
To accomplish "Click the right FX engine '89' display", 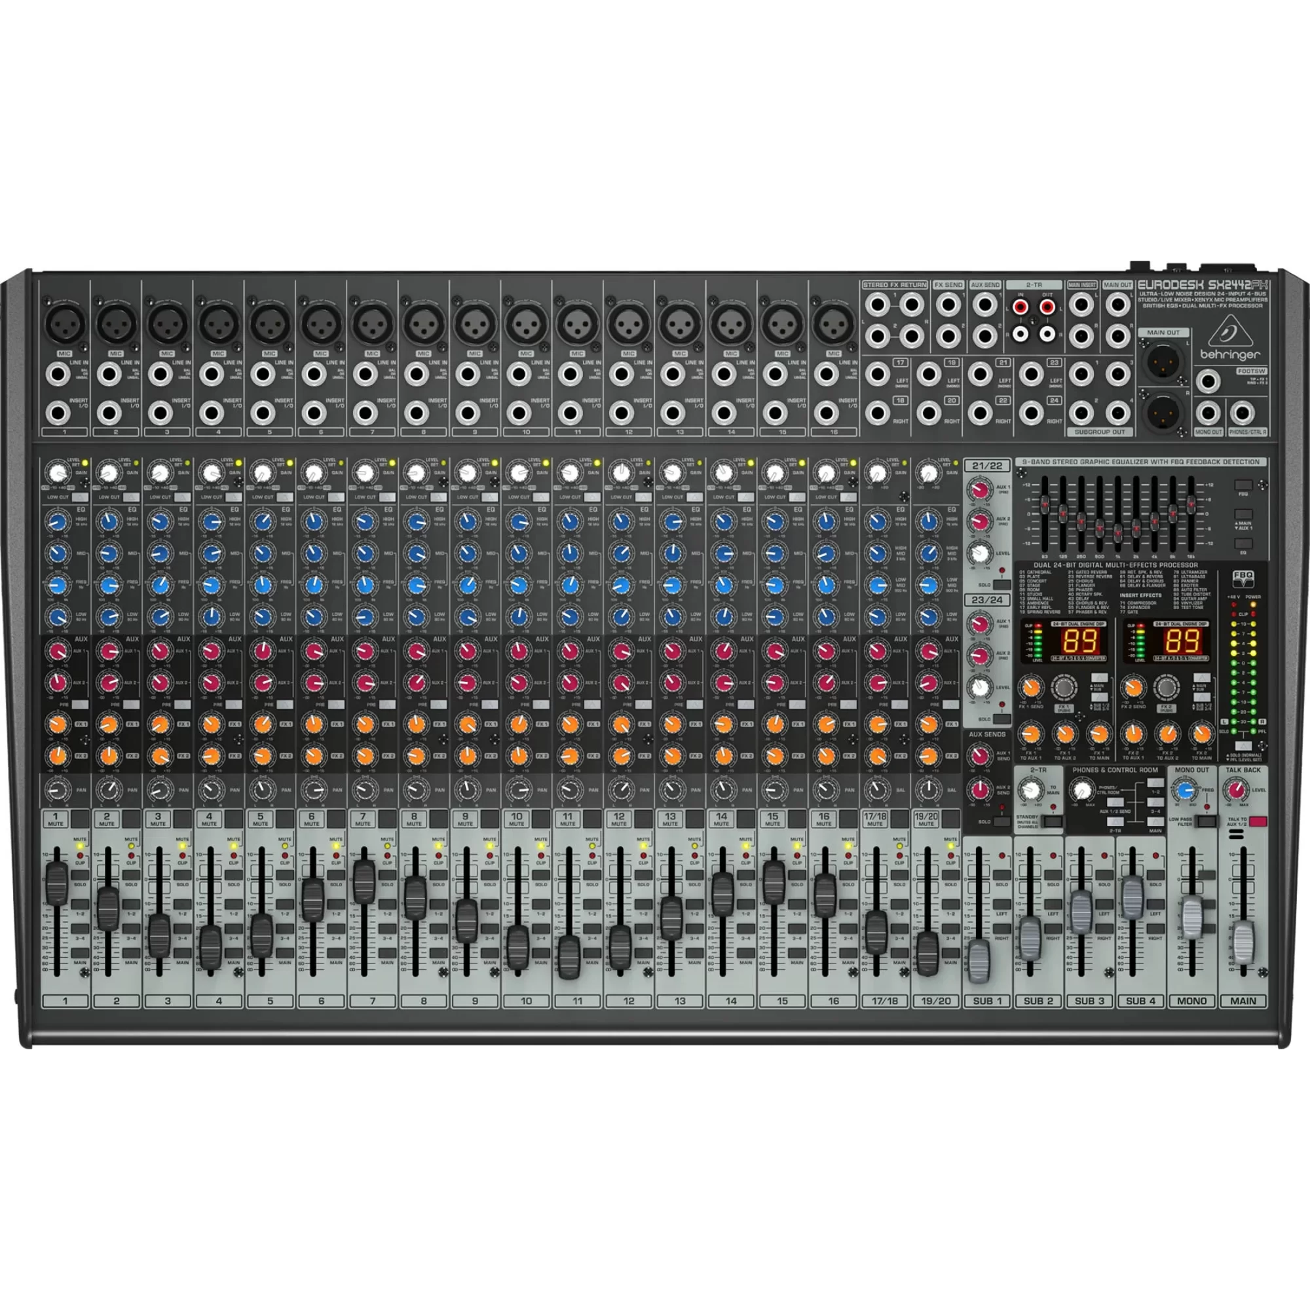I will [1182, 641].
